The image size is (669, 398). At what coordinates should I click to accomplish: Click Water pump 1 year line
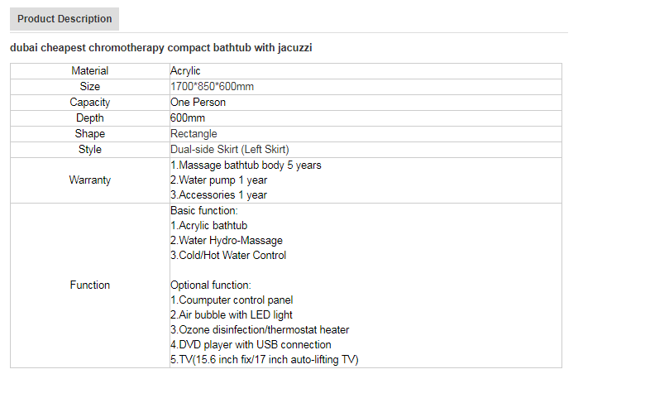click(218, 180)
